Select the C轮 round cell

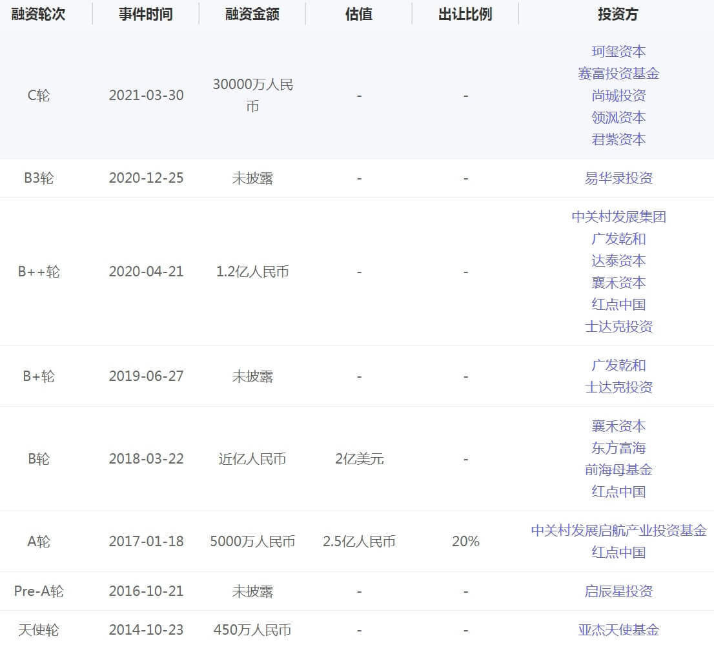point(39,96)
